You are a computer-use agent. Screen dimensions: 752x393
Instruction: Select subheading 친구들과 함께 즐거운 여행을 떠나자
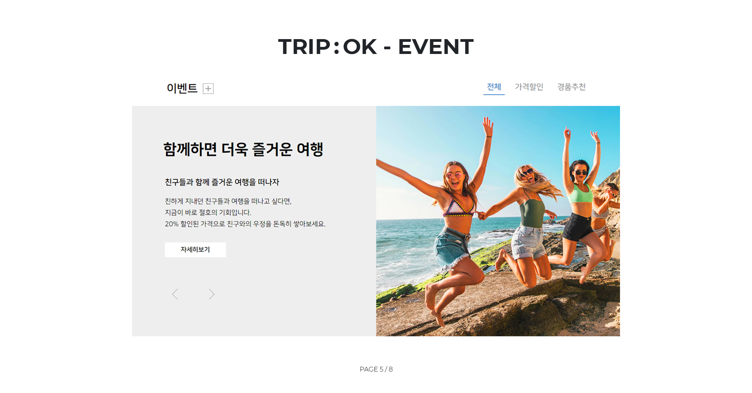222,182
